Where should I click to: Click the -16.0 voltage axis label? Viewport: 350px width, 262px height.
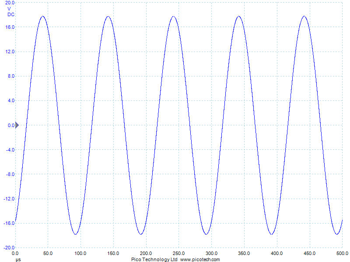pyautogui.click(x=9, y=224)
